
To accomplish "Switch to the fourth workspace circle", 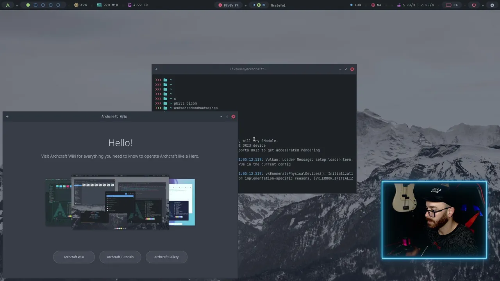I will pyautogui.click(x=51, y=5).
